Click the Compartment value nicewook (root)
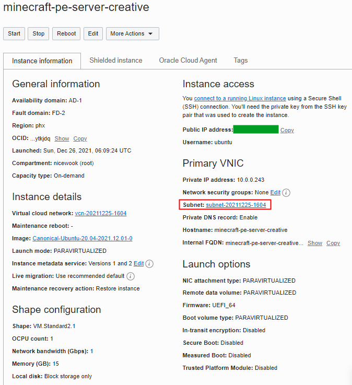The width and height of the screenshot is (352, 385). click(74, 164)
